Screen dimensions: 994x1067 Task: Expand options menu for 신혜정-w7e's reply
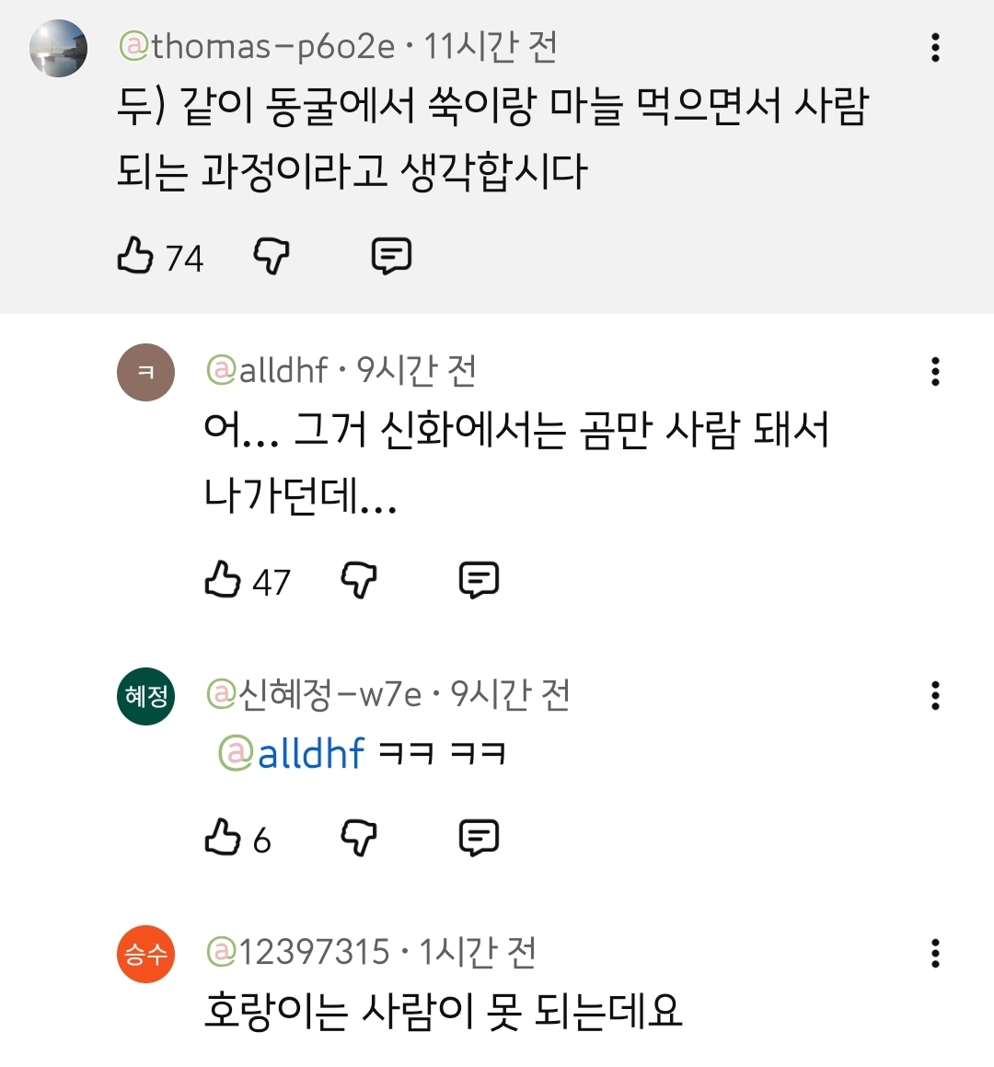[935, 696]
